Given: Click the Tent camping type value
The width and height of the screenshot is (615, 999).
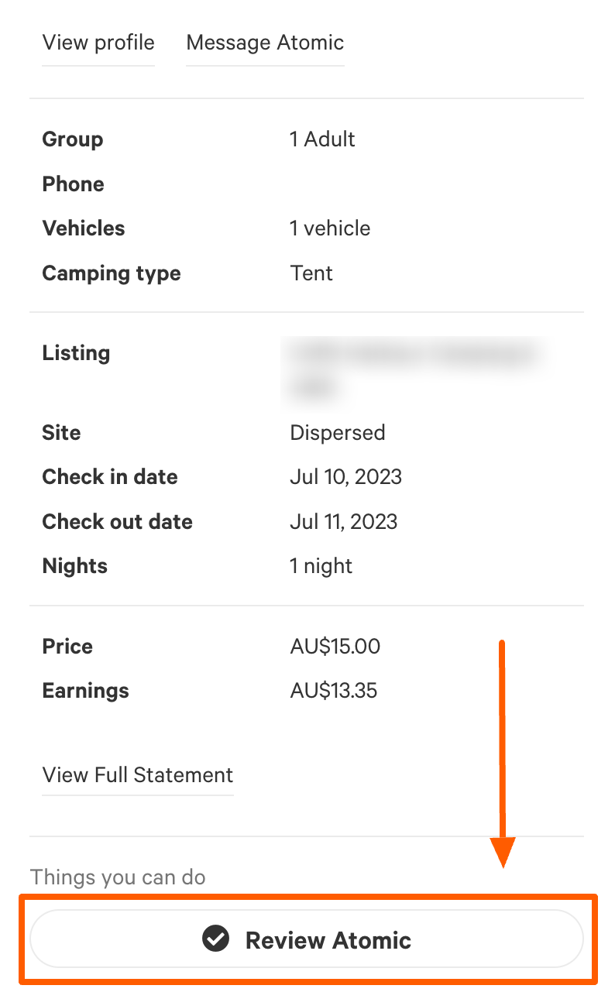Looking at the screenshot, I should click(311, 273).
